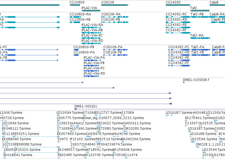Viewport: 225px width, 159px height.
Task: Select transcript CG34382-RF
Action: tap(176, 30)
